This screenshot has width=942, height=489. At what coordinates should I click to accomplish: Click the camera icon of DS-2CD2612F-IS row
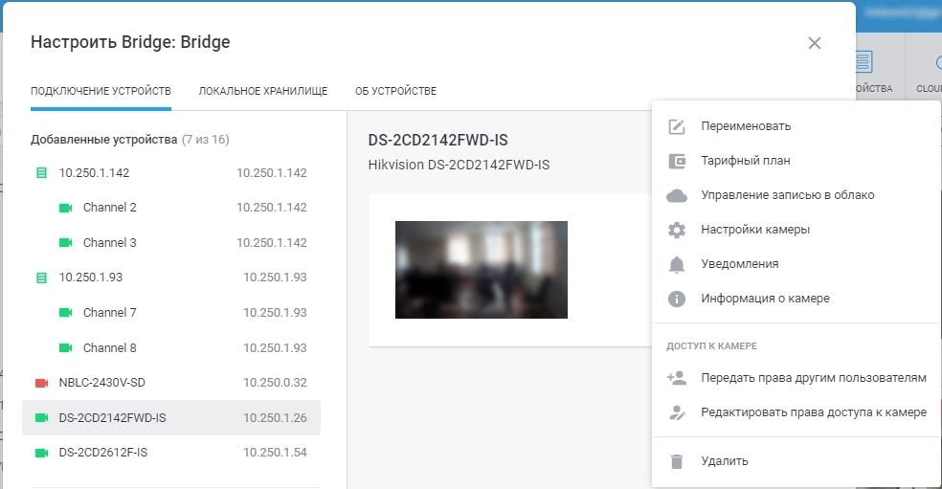[41, 453]
